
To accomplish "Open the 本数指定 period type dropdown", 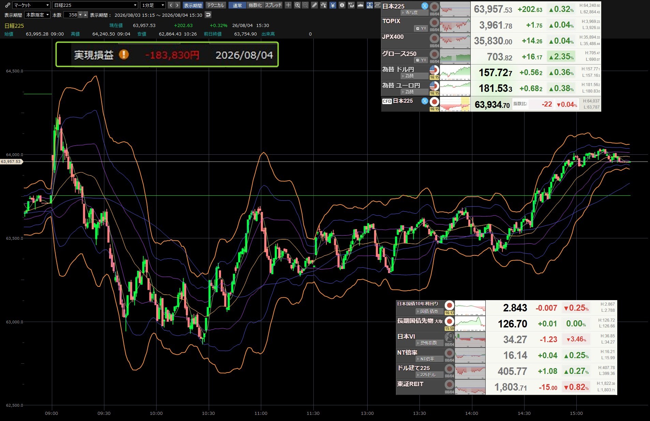I will click(x=38, y=15).
